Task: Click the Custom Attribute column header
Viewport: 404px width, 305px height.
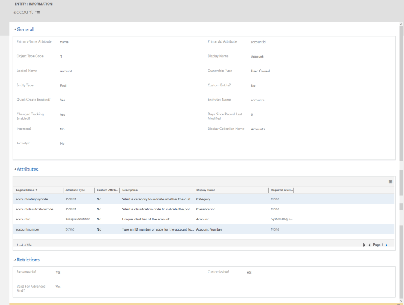Action: pos(107,190)
